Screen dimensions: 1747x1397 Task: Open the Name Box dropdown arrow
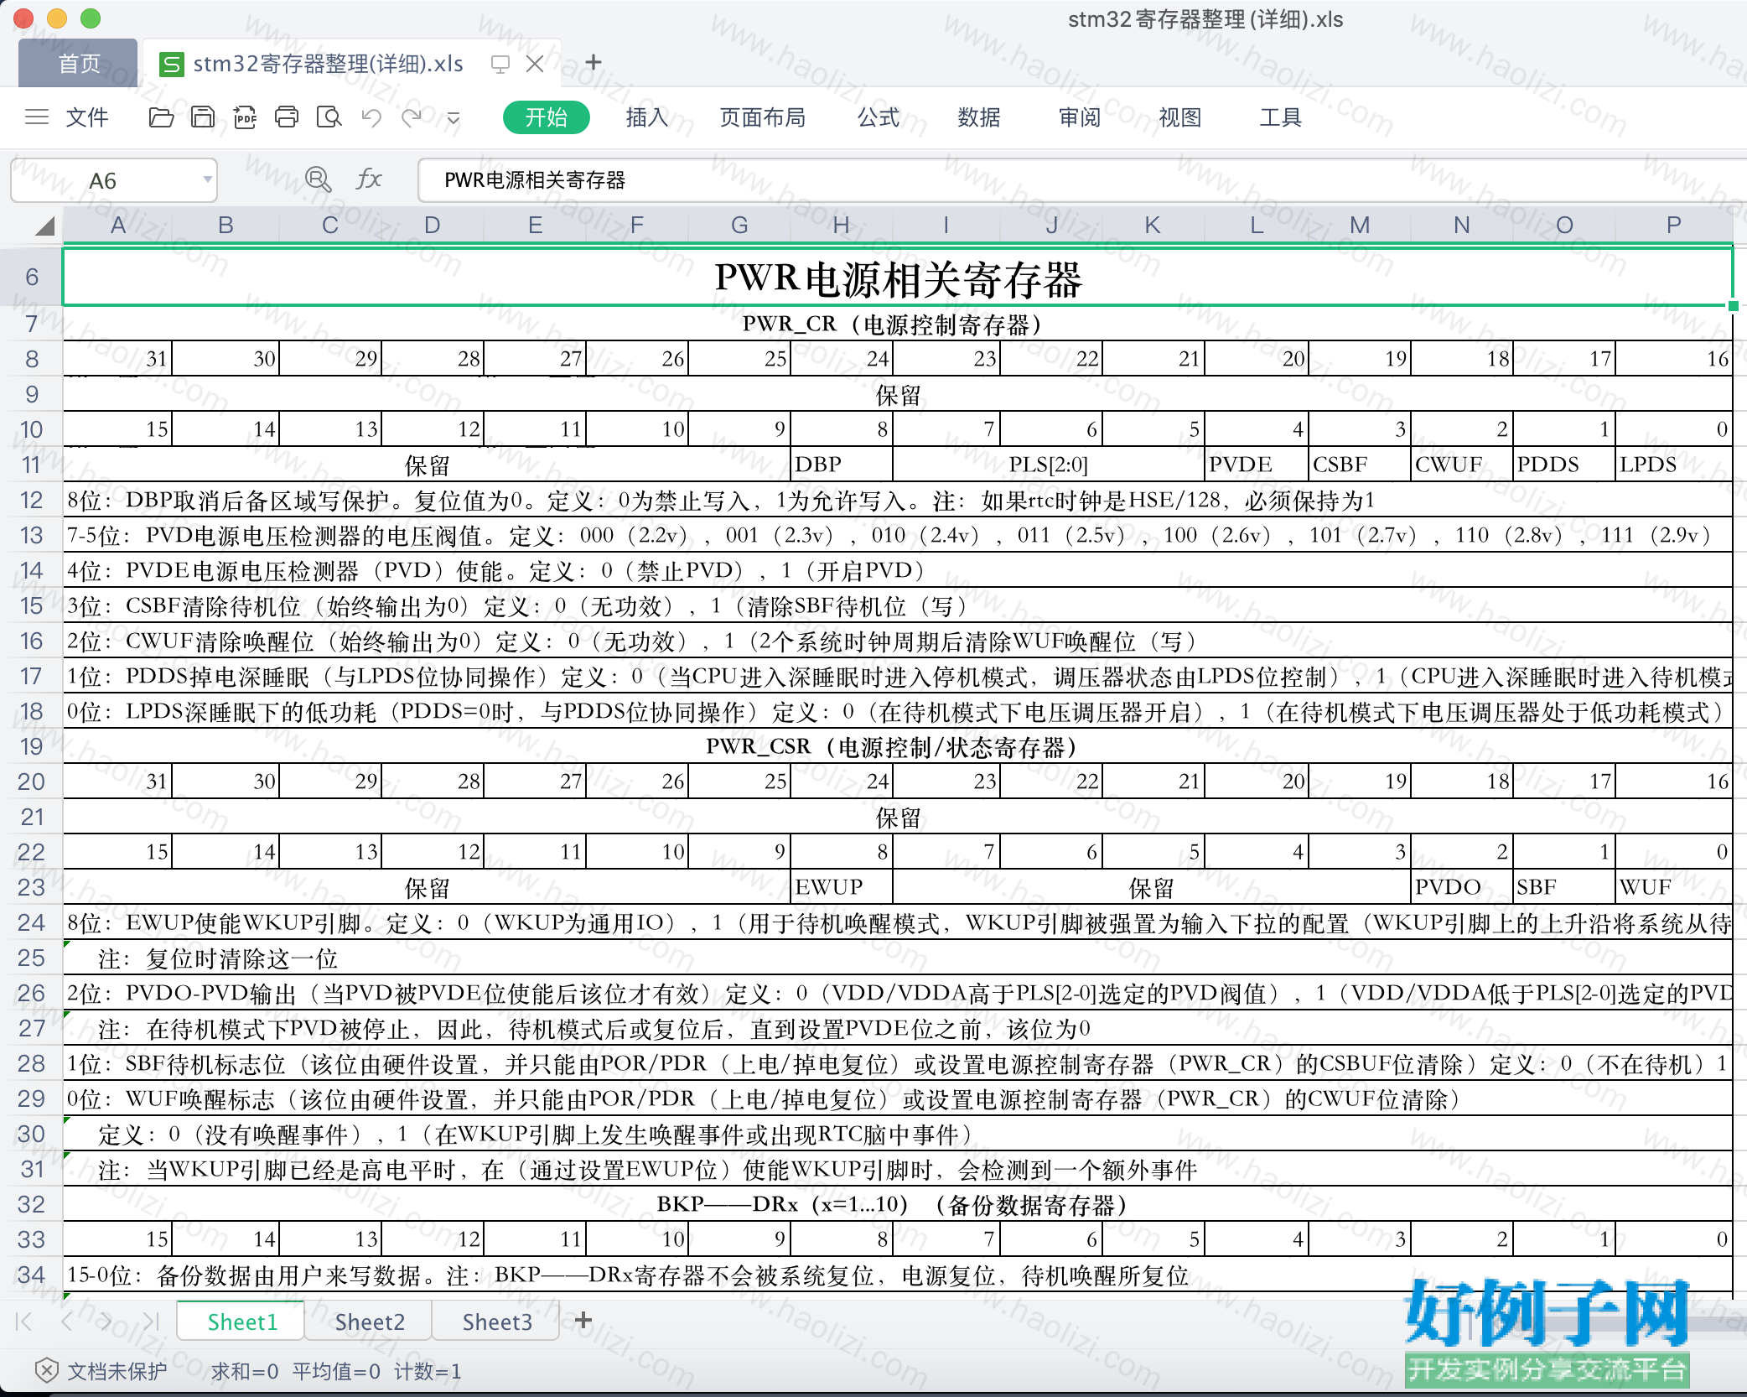(x=207, y=179)
